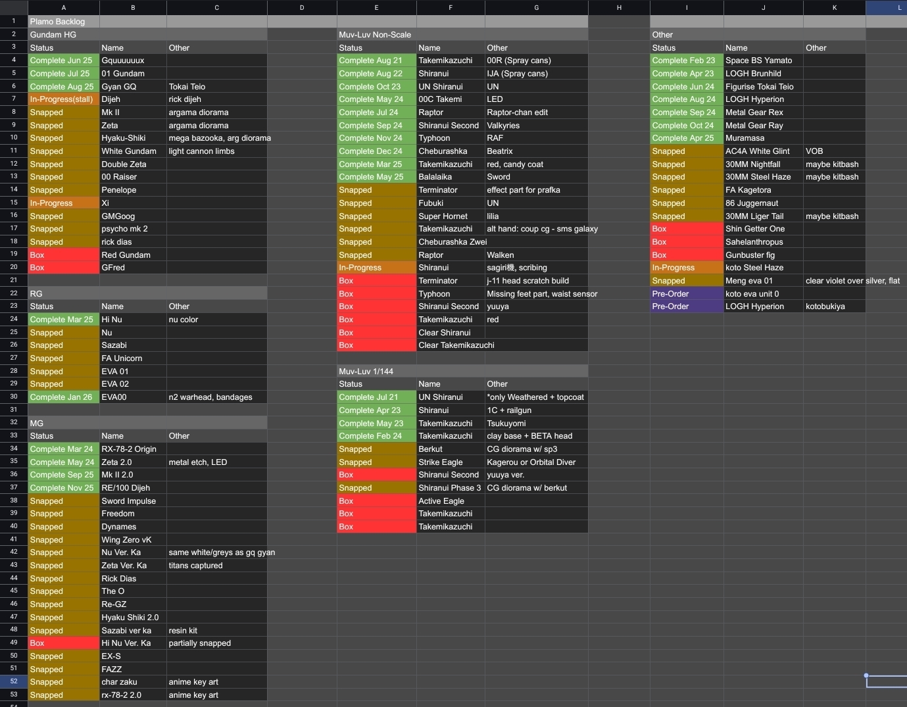The height and width of the screenshot is (707, 907).
Task: Click the column H header
Action: coord(619,7)
